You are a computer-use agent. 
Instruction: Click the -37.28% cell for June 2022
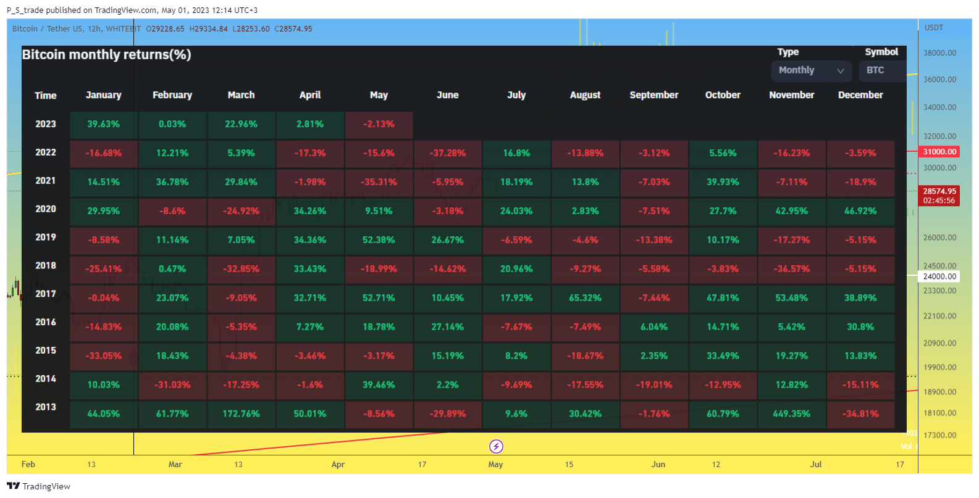[448, 154]
